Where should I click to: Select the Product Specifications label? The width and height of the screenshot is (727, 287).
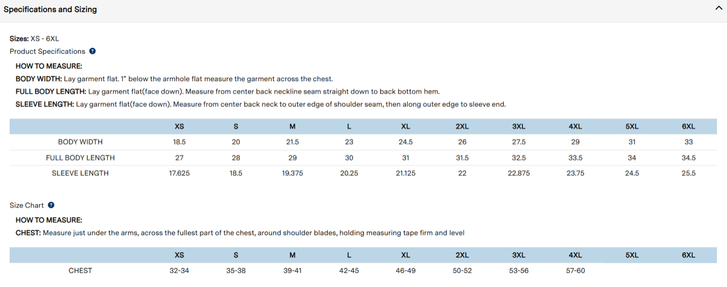point(47,51)
